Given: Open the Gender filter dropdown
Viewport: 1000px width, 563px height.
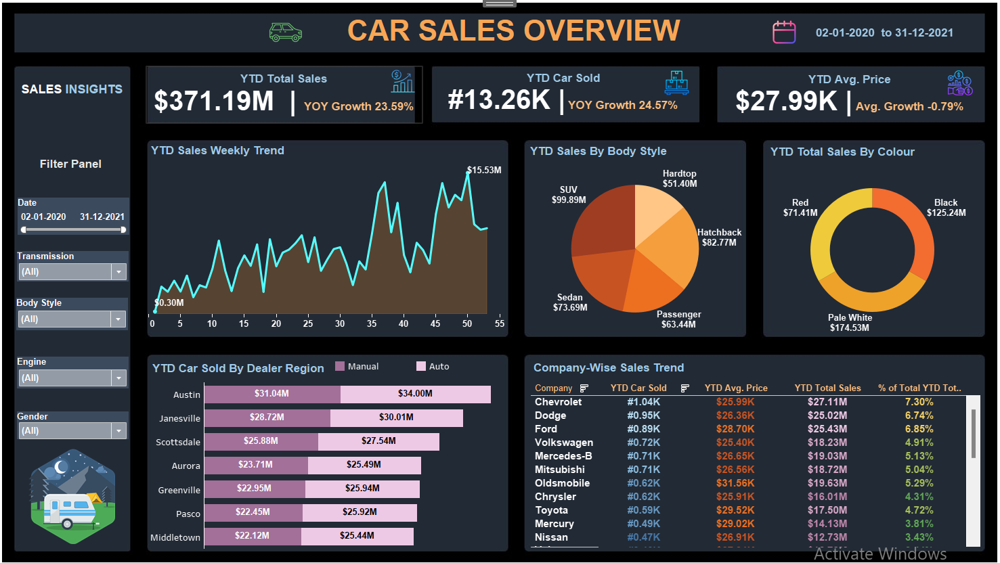Looking at the screenshot, I should tap(119, 430).
